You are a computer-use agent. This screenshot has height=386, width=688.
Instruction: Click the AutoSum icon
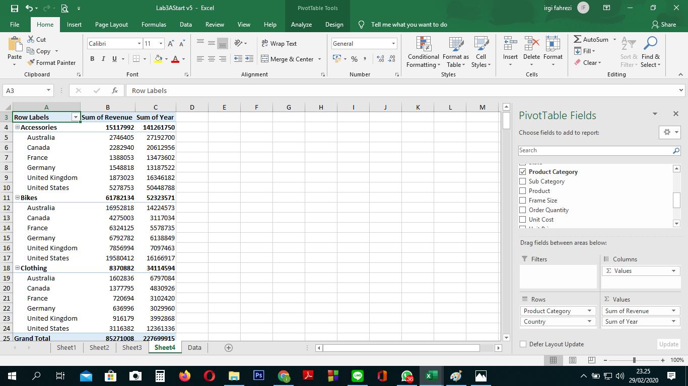(x=578, y=39)
